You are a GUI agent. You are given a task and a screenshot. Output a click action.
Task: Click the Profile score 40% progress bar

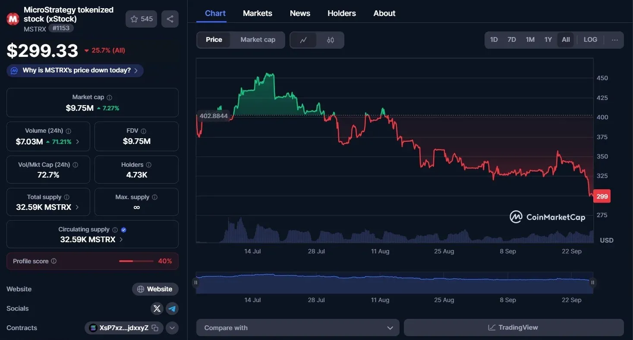pos(136,261)
